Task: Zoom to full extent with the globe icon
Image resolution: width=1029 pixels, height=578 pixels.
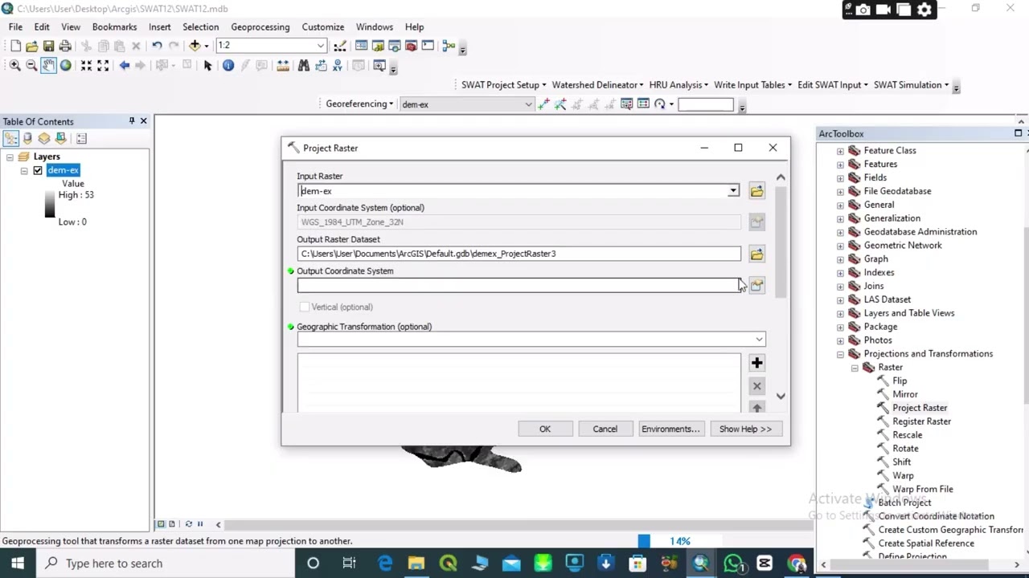Action: pyautogui.click(x=65, y=66)
